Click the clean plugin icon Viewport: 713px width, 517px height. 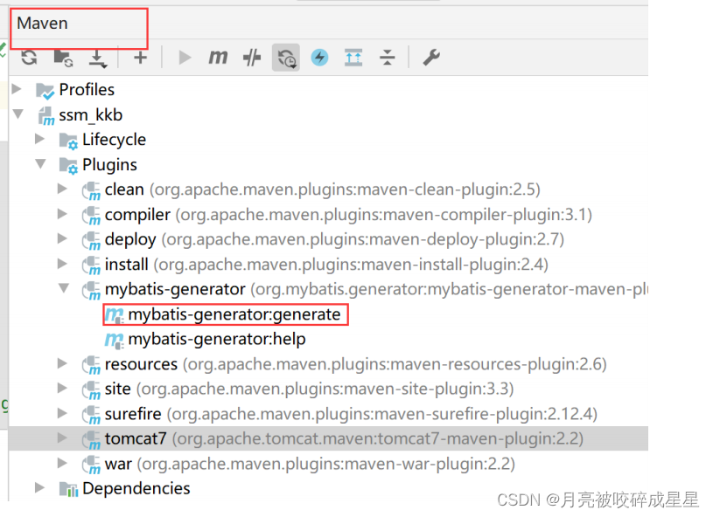point(91,190)
